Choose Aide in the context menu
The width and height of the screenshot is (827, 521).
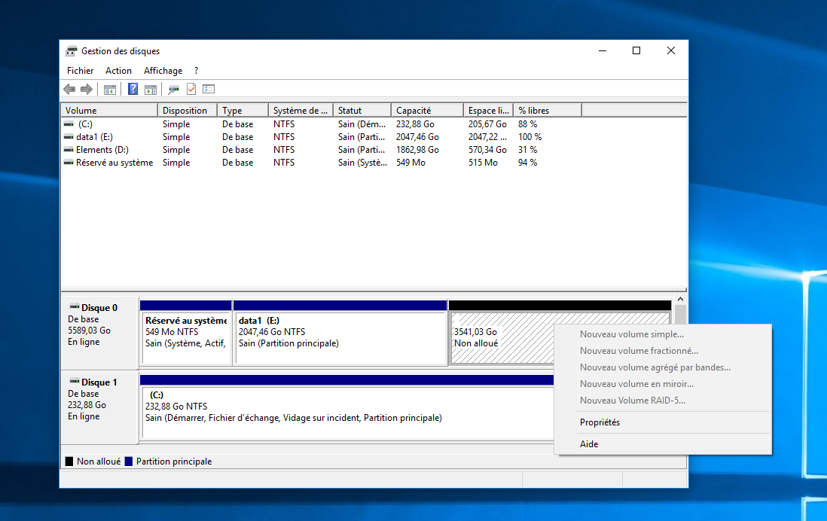[589, 444]
